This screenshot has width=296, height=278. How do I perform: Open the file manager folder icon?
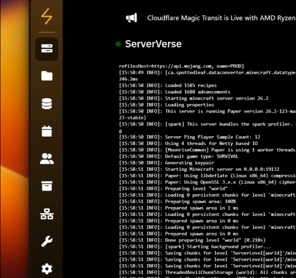coord(47,76)
